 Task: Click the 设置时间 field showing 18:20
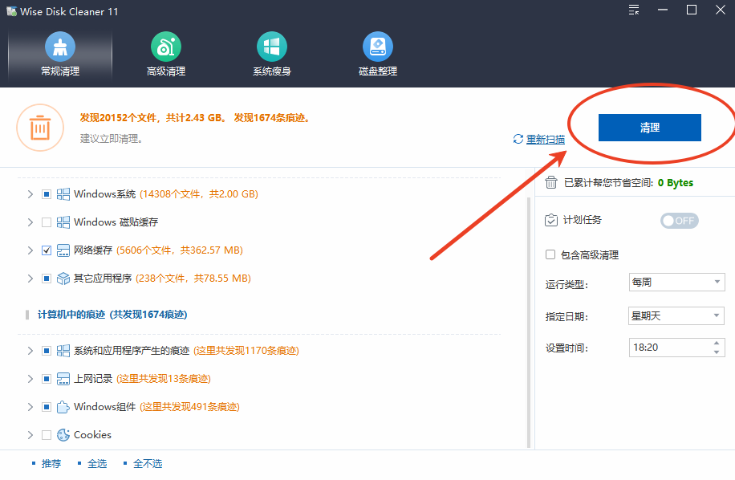coord(669,348)
